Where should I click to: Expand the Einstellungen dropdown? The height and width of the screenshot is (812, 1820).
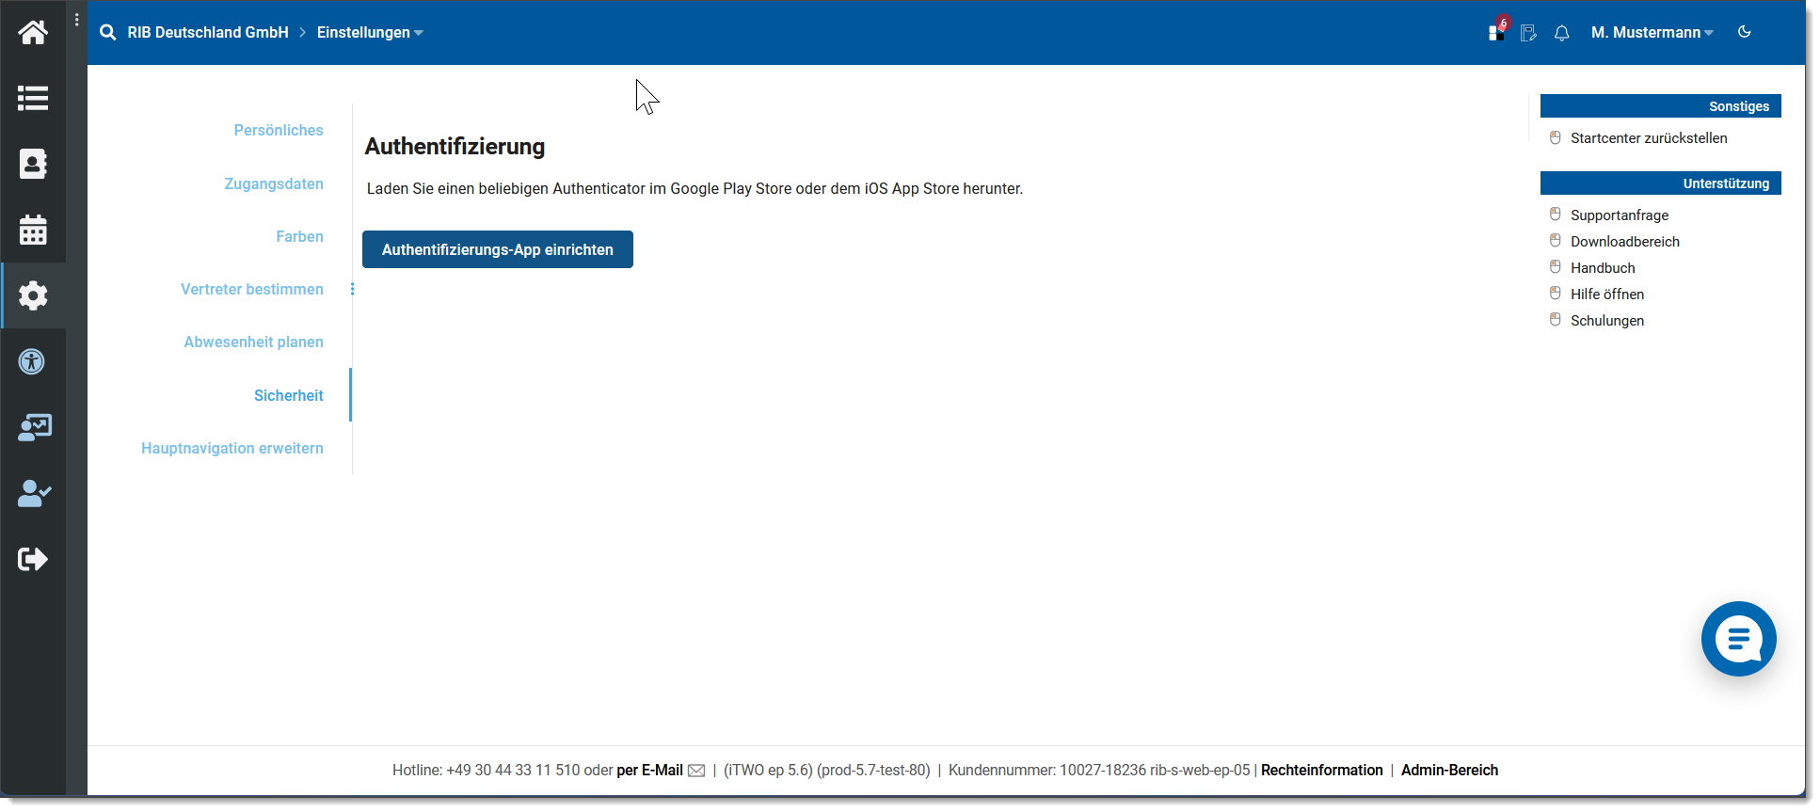pyautogui.click(x=370, y=33)
